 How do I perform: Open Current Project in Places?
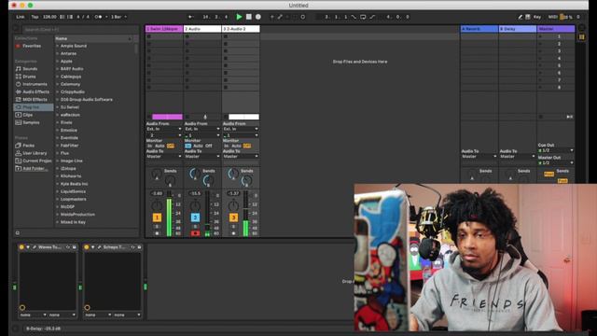36,161
